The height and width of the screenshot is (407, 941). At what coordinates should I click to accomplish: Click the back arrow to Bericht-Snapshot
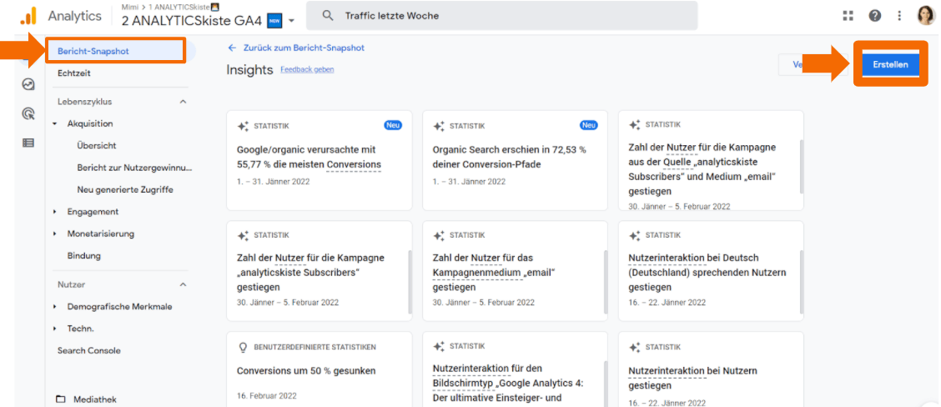coord(232,48)
